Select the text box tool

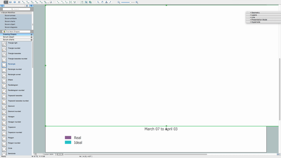click(19, 2)
